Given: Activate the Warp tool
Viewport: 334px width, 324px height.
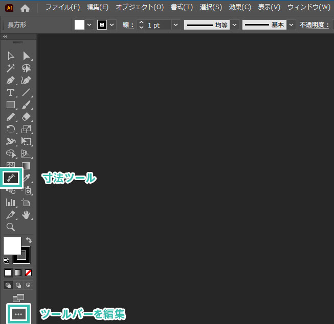Looking at the screenshot, I should 11,141.
